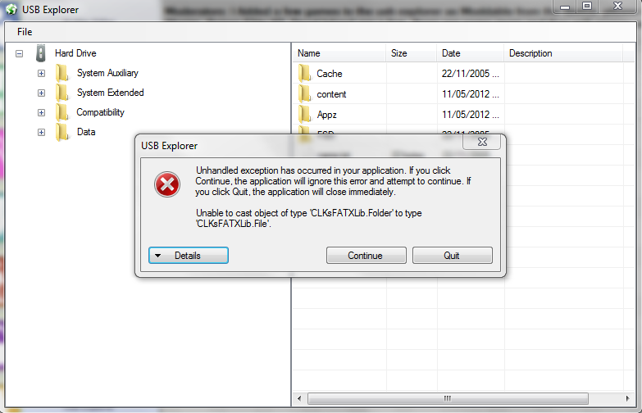Viewport: 642px width, 413px height.
Task: Click the red error icon in dialog
Action: [x=167, y=184]
